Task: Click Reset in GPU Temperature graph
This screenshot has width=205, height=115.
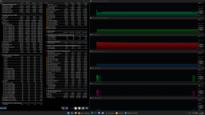Action: tap(201, 93)
